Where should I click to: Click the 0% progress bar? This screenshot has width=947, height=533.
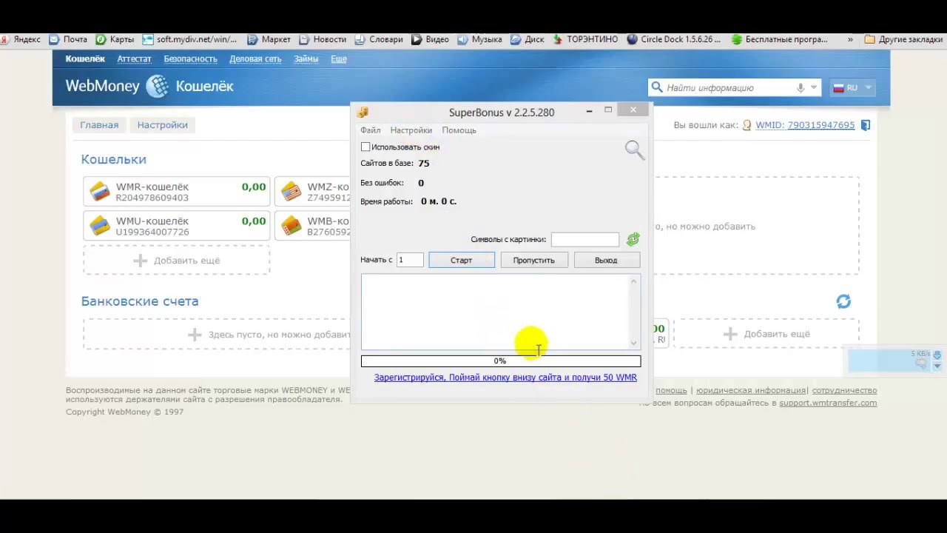click(x=501, y=361)
